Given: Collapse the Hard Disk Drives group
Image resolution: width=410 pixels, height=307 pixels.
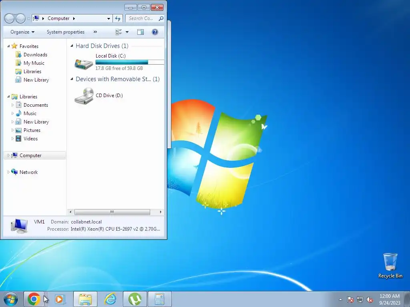Looking at the screenshot, I should click(x=72, y=46).
